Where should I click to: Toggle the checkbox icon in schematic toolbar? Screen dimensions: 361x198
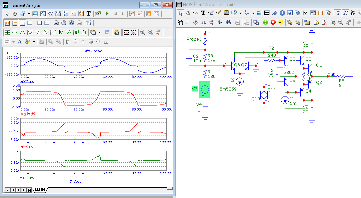pos(305,13)
